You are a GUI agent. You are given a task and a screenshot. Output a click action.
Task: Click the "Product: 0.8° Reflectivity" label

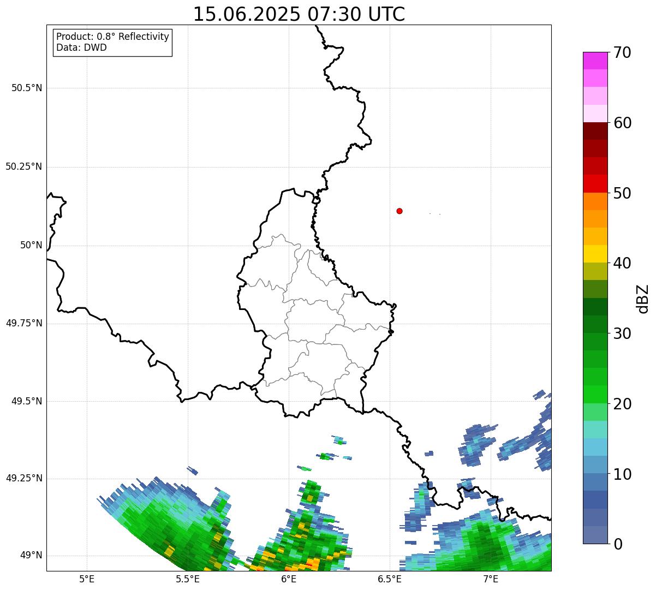113,37
